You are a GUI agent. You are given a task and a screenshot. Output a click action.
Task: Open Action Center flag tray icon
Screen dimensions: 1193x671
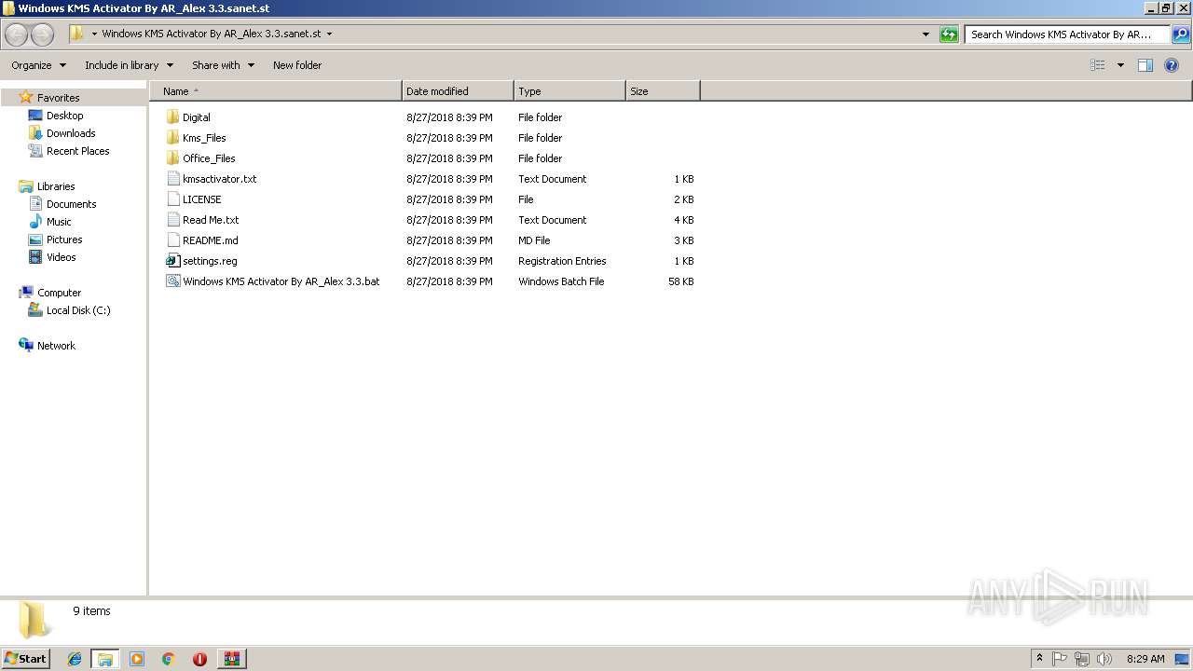click(1060, 659)
